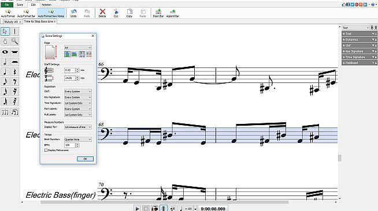The height and width of the screenshot is (211, 378).
Task: Select the vertical bar line tool
Action: (x=14, y=32)
